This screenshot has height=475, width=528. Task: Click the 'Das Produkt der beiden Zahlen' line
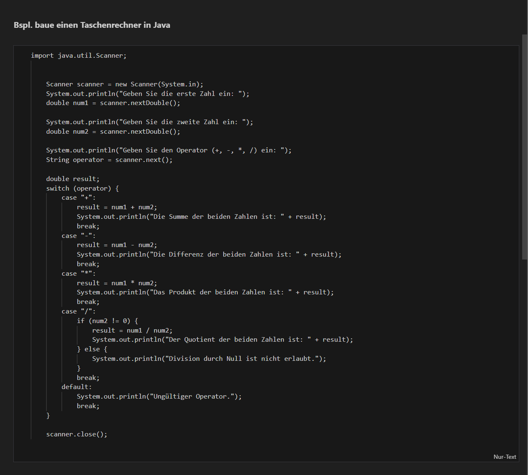(205, 292)
